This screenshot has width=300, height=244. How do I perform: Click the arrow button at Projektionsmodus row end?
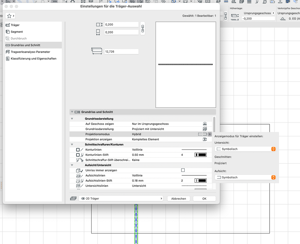pos(210,134)
